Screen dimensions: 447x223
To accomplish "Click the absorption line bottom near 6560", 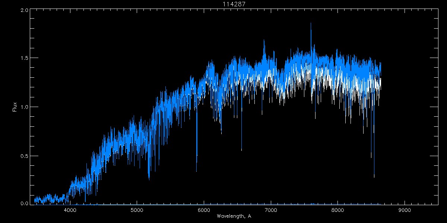I will pos(241,150).
